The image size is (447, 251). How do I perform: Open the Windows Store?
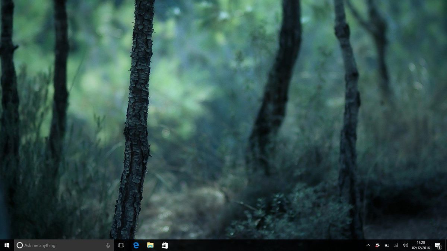coord(164,245)
